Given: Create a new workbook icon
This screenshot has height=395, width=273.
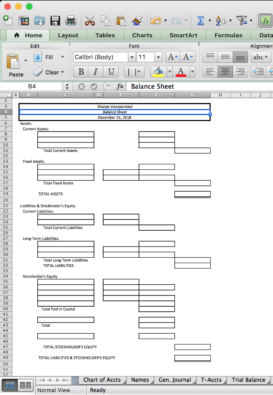Looking at the screenshot, I should [8, 20].
